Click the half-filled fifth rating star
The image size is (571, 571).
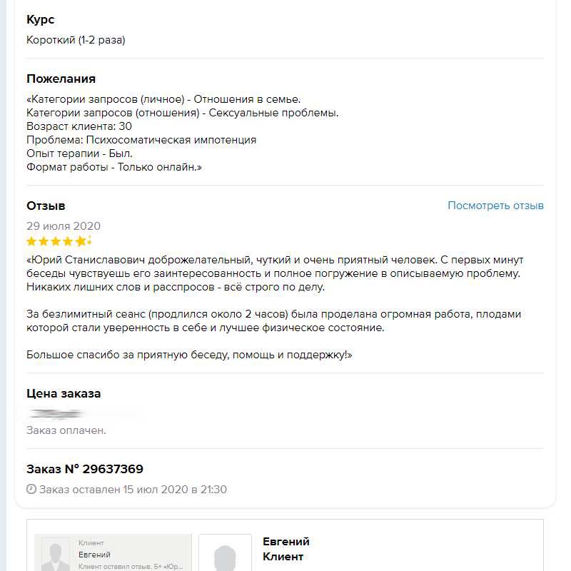[x=82, y=241]
